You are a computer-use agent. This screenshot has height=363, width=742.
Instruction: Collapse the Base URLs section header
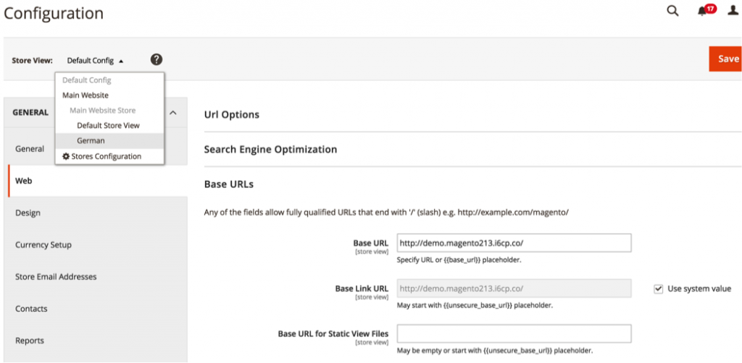pos(229,184)
